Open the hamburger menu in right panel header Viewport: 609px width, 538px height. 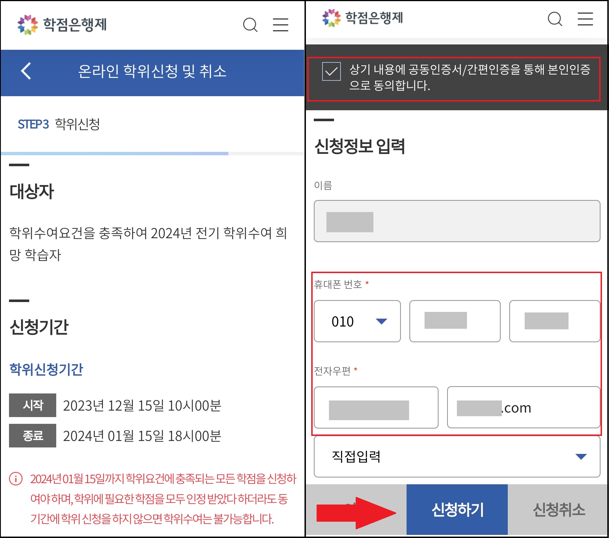(585, 19)
